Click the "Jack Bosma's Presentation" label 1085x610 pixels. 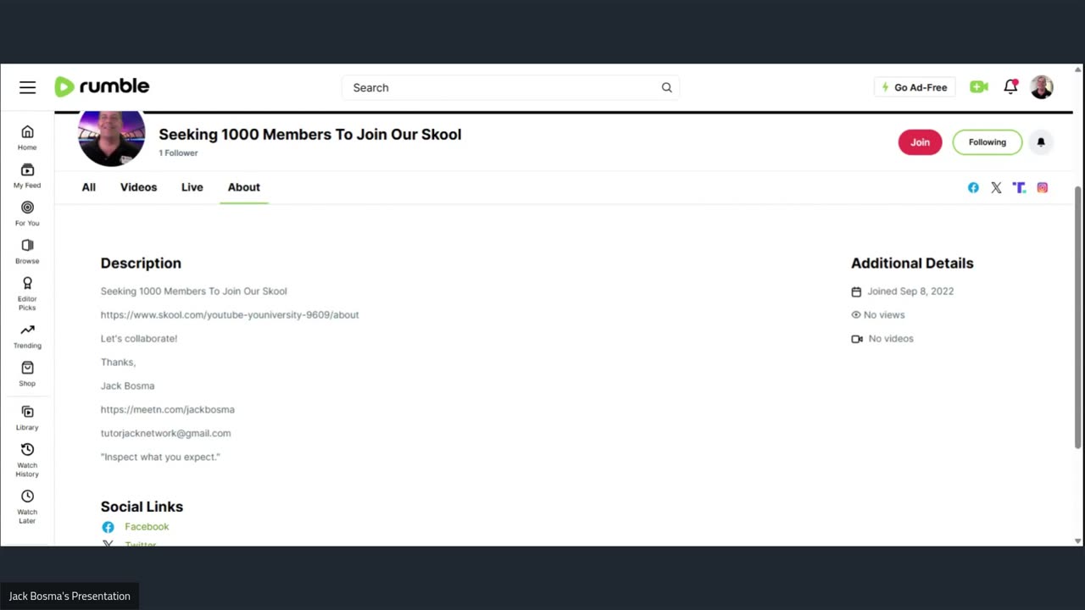[x=70, y=596]
